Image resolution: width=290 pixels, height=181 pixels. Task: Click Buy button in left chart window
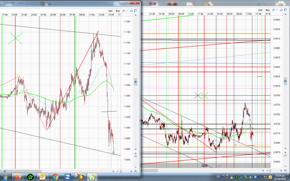pyautogui.click(x=118, y=11)
